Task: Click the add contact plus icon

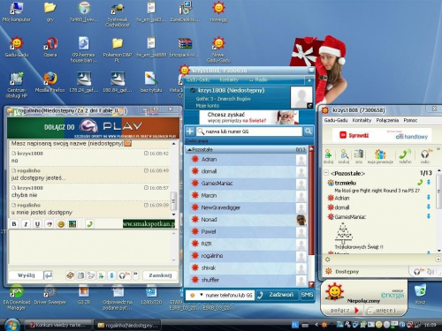Action: click(x=190, y=132)
